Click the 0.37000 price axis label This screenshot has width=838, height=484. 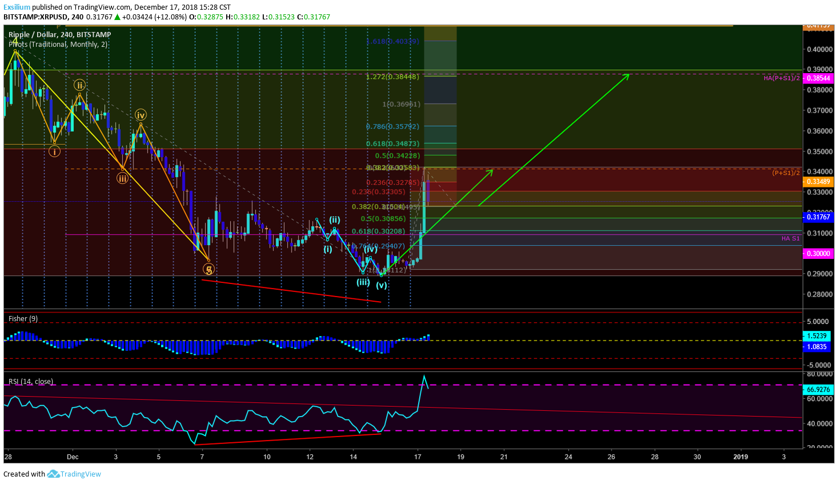[x=820, y=110]
